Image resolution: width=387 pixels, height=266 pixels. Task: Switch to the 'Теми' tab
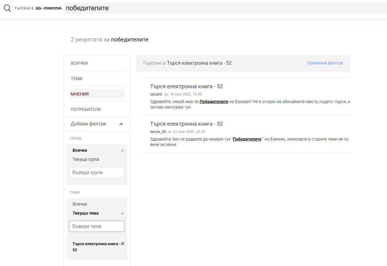(x=77, y=79)
